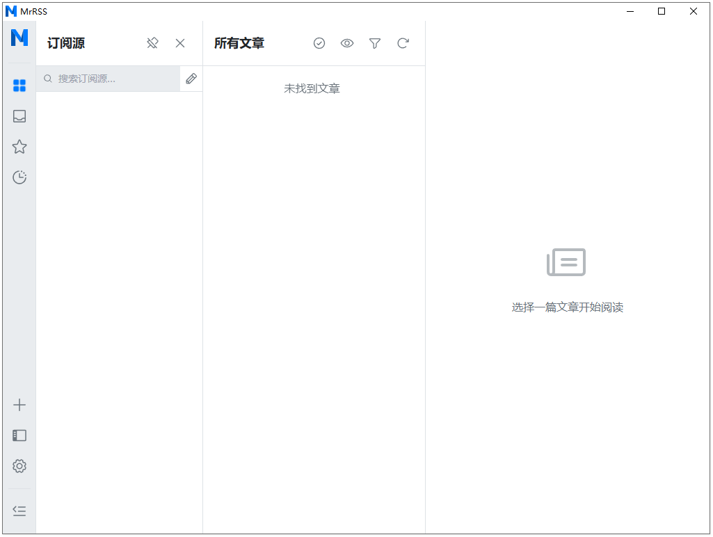Open the recently read history view
The image size is (713, 537).
click(x=19, y=177)
